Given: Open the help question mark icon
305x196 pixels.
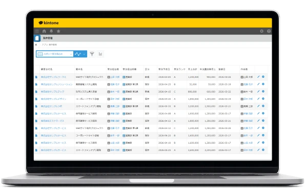Looking at the screenshot, I should pos(269,31).
